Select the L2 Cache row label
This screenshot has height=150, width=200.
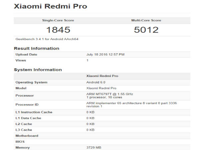[25, 124]
